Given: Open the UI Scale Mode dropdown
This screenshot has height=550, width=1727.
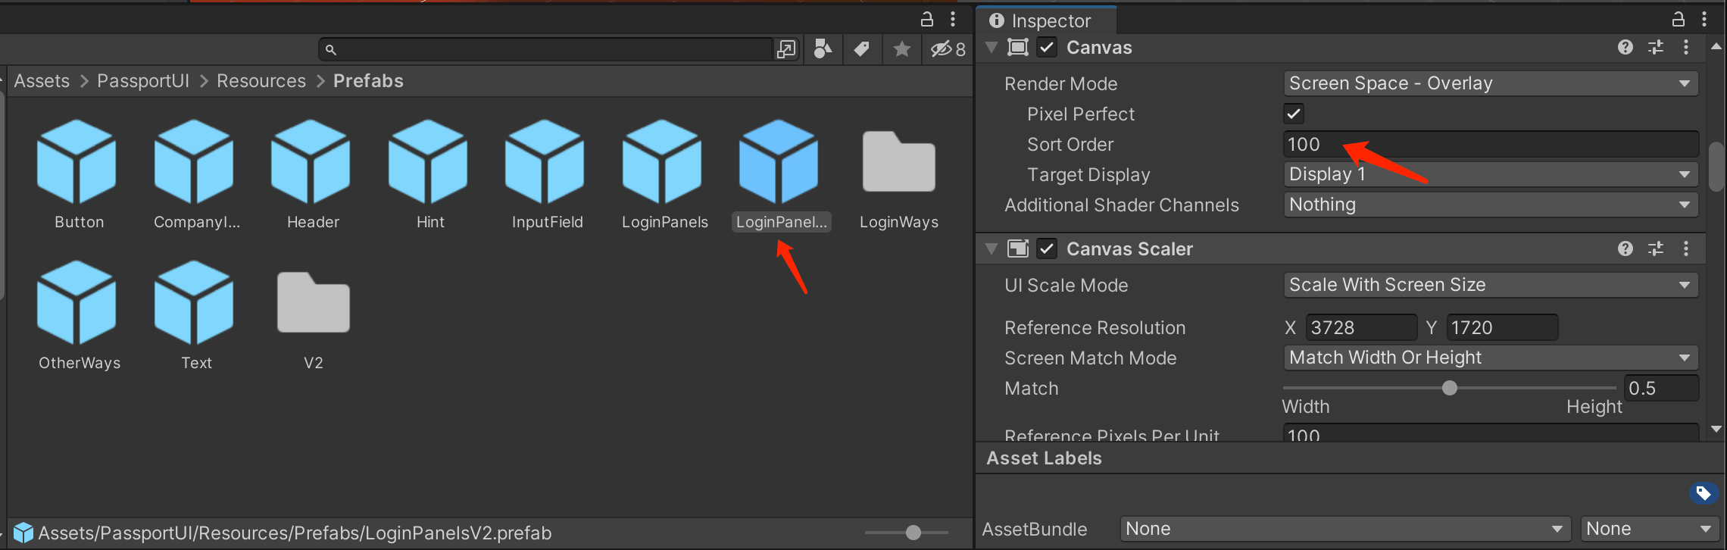Looking at the screenshot, I should (x=1490, y=285).
